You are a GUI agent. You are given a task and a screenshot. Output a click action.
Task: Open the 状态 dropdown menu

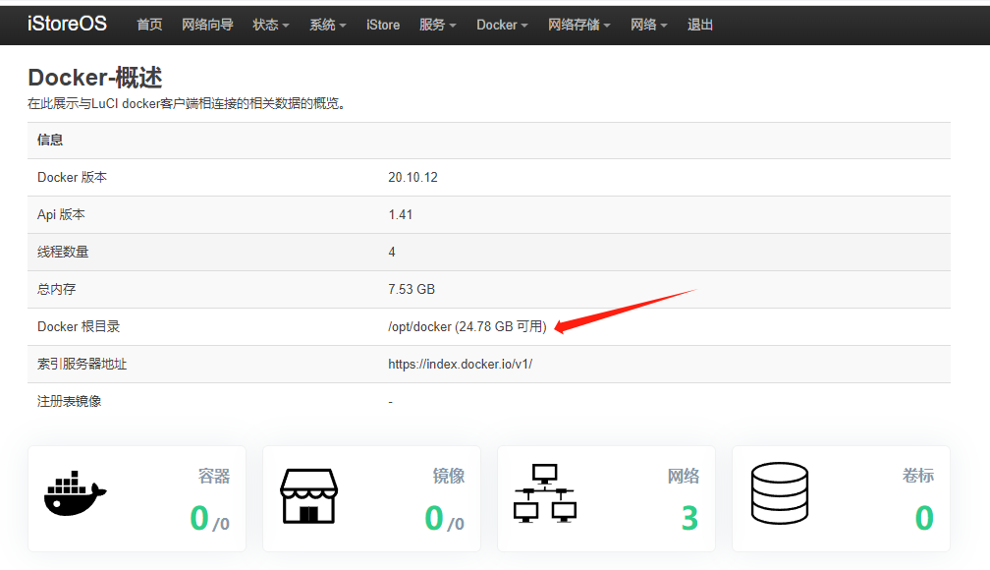[270, 25]
